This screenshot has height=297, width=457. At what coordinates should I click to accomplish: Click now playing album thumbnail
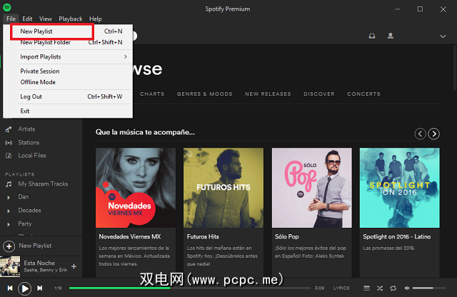(10, 266)
